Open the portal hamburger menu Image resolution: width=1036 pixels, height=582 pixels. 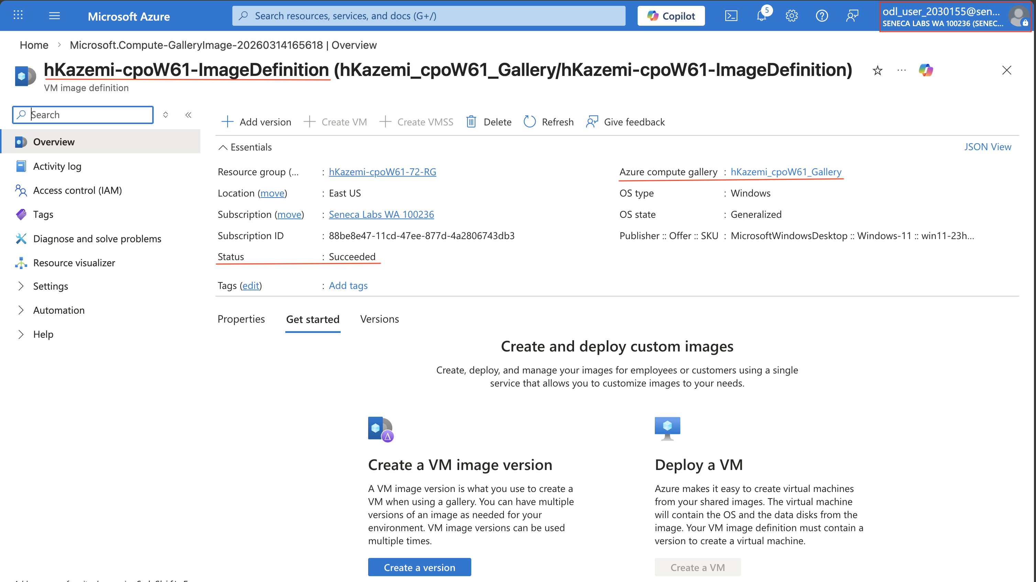pos(54,16)
